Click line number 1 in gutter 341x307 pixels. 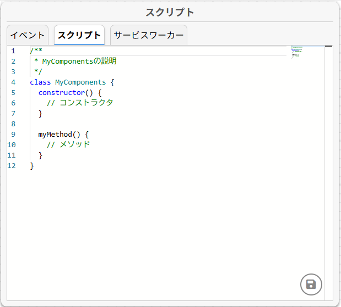13,51
